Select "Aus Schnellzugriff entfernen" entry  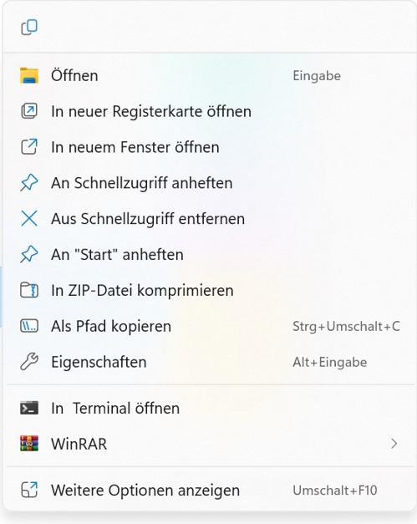pyautogui.click(x=210, y=219)
